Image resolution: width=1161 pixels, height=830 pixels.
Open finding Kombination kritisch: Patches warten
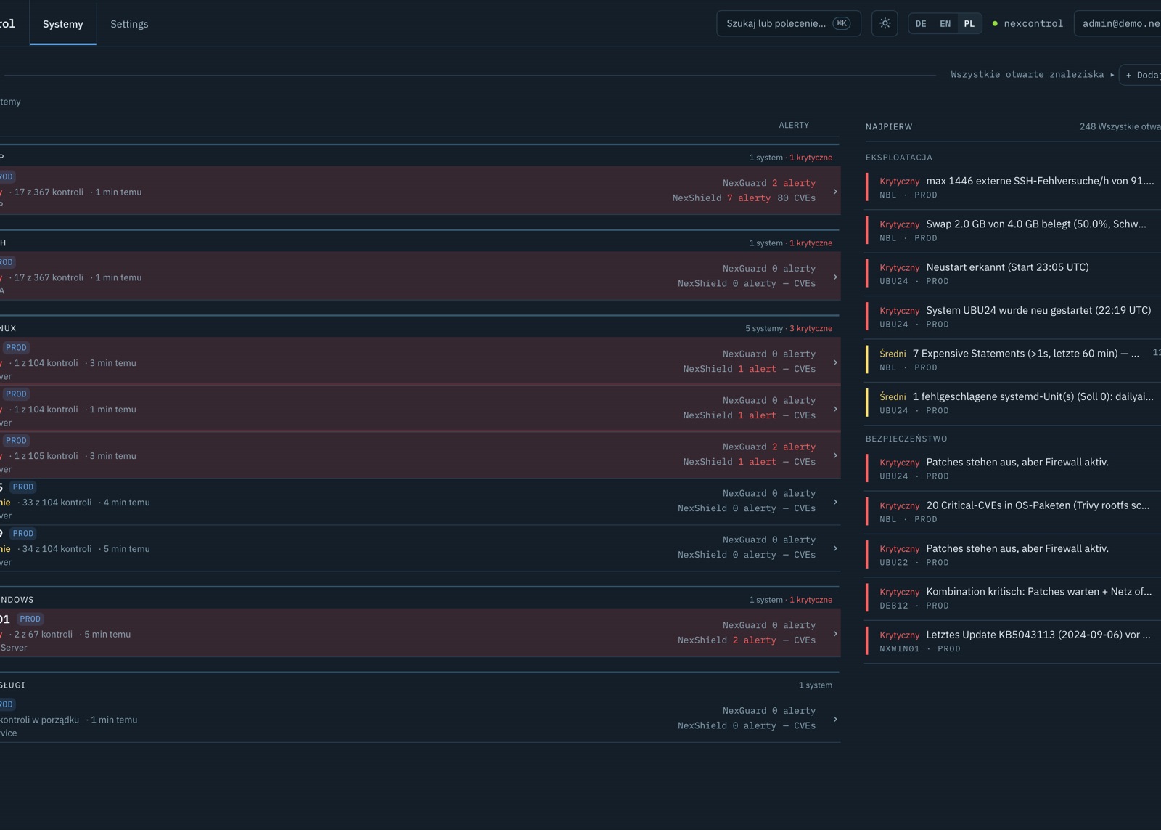tap(1013, 598)
